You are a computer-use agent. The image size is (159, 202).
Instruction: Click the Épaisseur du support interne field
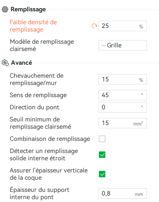123,193
